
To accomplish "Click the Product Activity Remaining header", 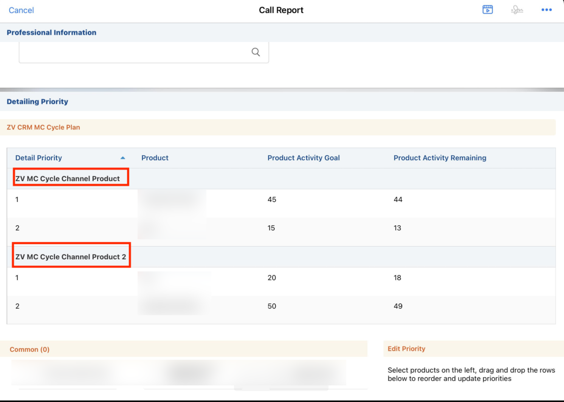I will click(x=440, y=158).
